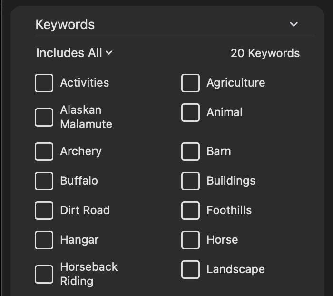
Task: Check the Landscape keyword checkbox
Action: tap(190, 269)
